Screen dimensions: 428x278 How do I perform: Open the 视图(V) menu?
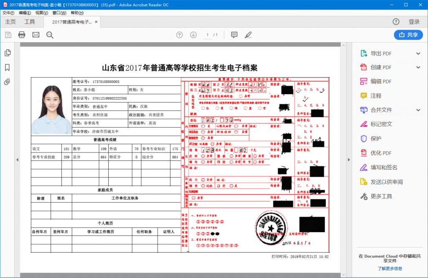(x=42, y=13)
